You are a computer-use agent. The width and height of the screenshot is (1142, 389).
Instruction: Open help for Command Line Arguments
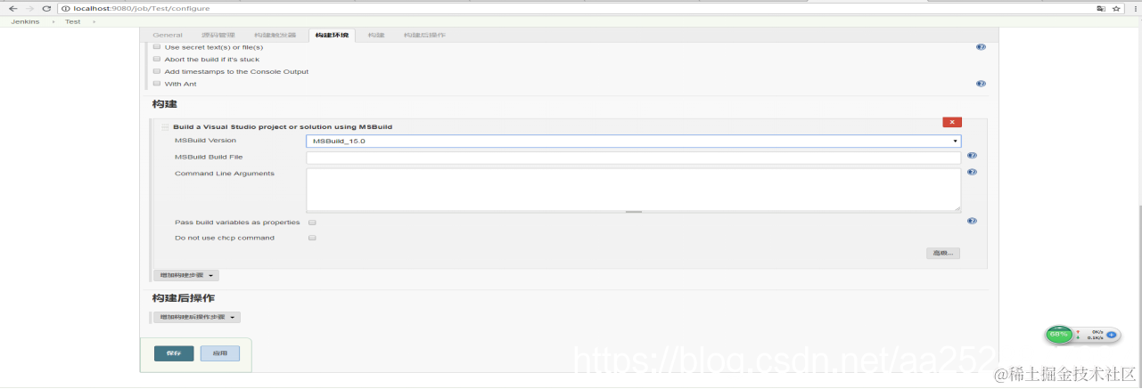[x=972, y=172]
